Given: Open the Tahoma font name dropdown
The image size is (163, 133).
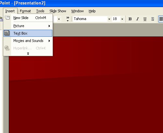Looking at the screenshot, I should tap(109, 19).
